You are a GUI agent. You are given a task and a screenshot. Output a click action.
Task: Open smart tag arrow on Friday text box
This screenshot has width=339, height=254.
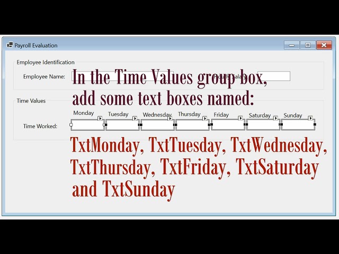(240, 118)
